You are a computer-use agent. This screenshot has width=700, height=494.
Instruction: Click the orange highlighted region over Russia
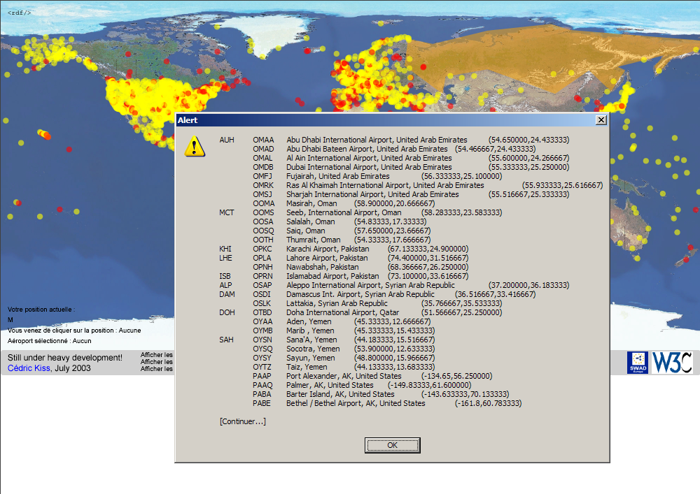[504, 59]
